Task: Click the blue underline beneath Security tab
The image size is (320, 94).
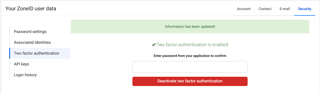Action: [305, 15]
